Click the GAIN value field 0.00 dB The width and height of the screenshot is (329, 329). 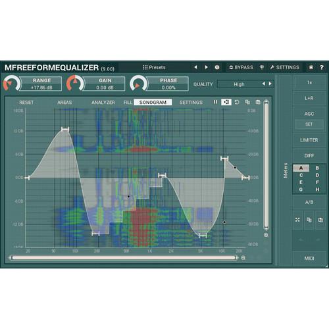(x=105, y=88)
